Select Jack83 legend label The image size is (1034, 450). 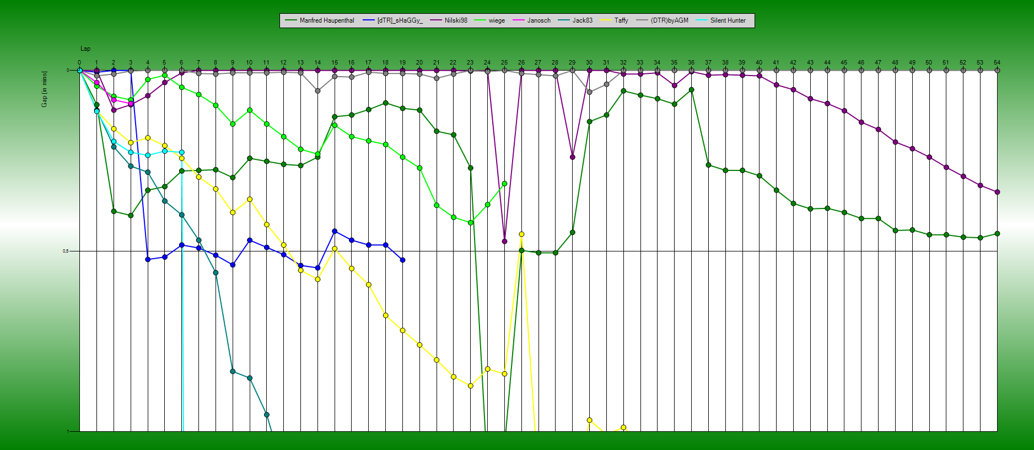click(583, 20)
